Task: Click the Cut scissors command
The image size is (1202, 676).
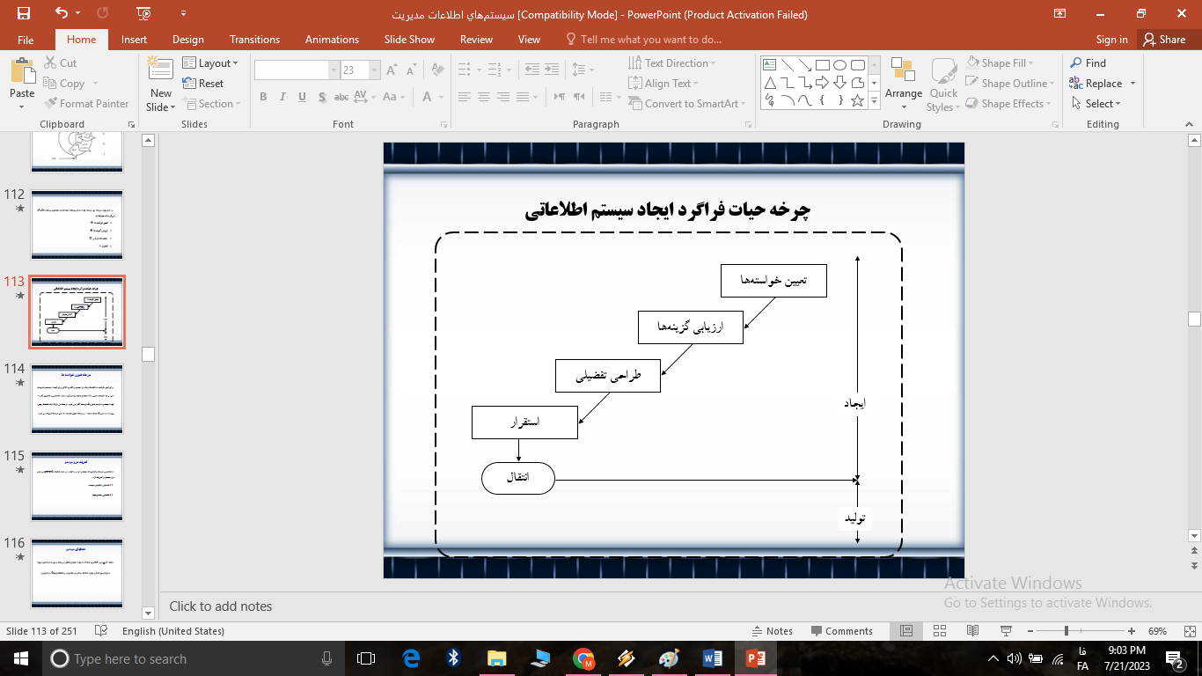Action: (59, 63)
